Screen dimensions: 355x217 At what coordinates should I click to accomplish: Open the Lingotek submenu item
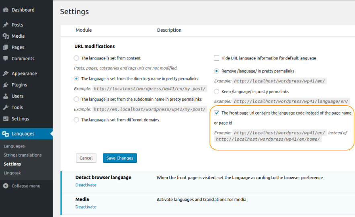point(12,173)
